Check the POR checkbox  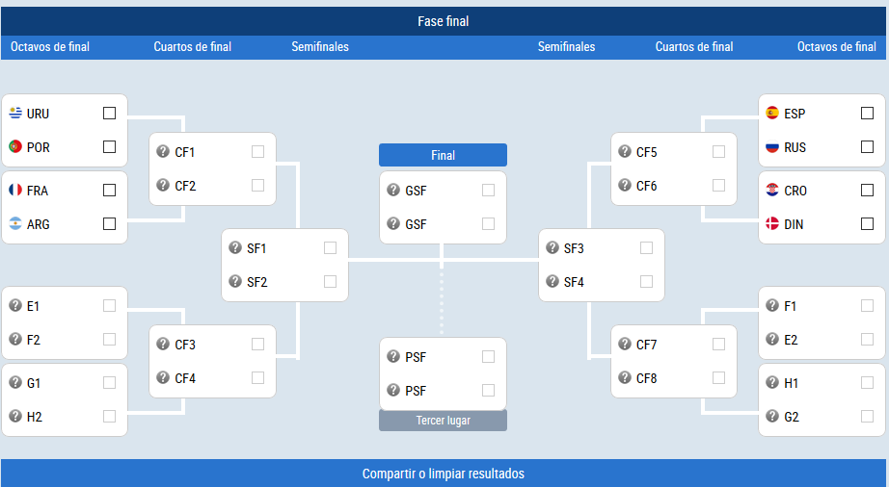pos(109,146)
